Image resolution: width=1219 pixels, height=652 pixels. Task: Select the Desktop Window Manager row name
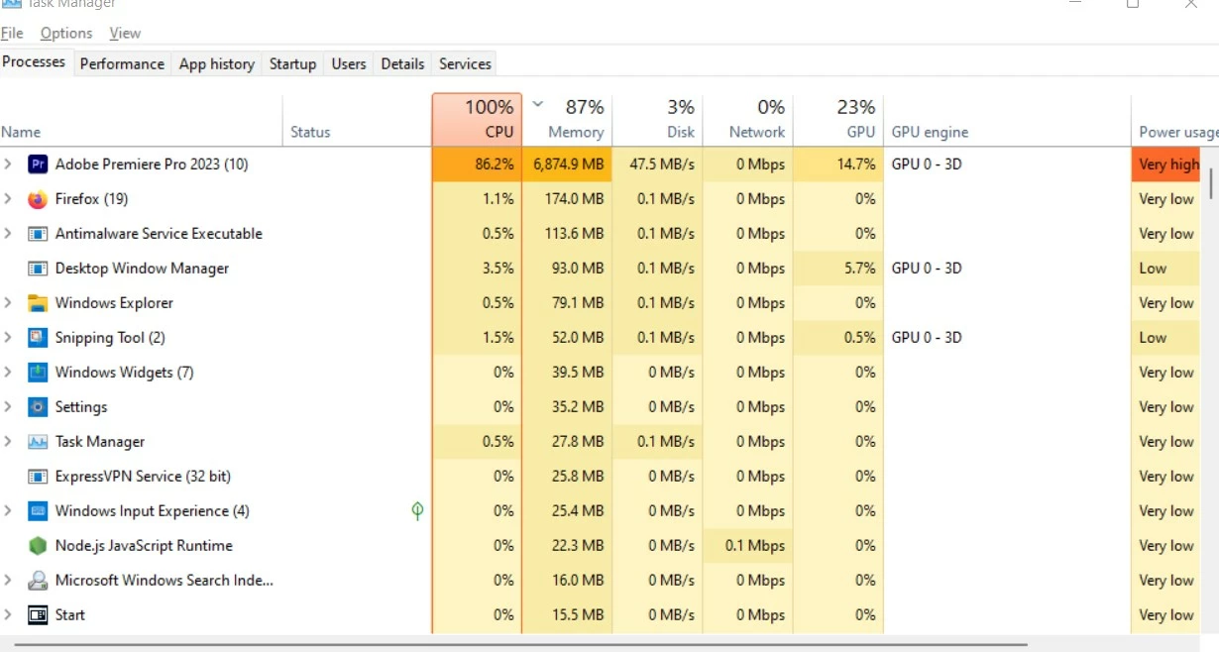click(142, 269)
